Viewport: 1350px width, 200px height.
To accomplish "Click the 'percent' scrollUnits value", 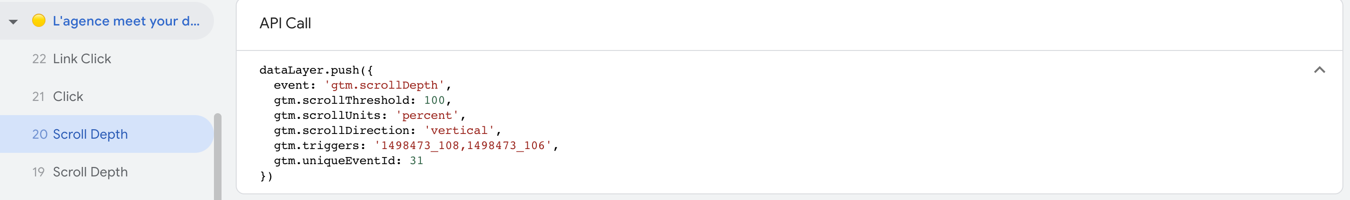I will [427, 116].
